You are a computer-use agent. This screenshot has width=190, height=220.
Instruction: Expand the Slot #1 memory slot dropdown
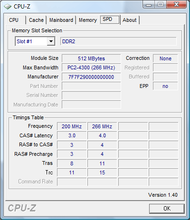51,41
